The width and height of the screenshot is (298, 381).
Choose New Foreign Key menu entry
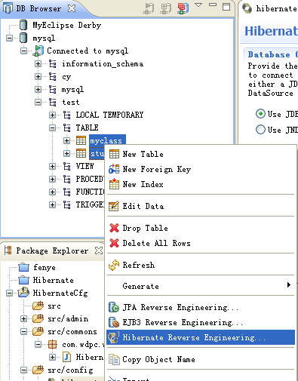click(201, 169)
